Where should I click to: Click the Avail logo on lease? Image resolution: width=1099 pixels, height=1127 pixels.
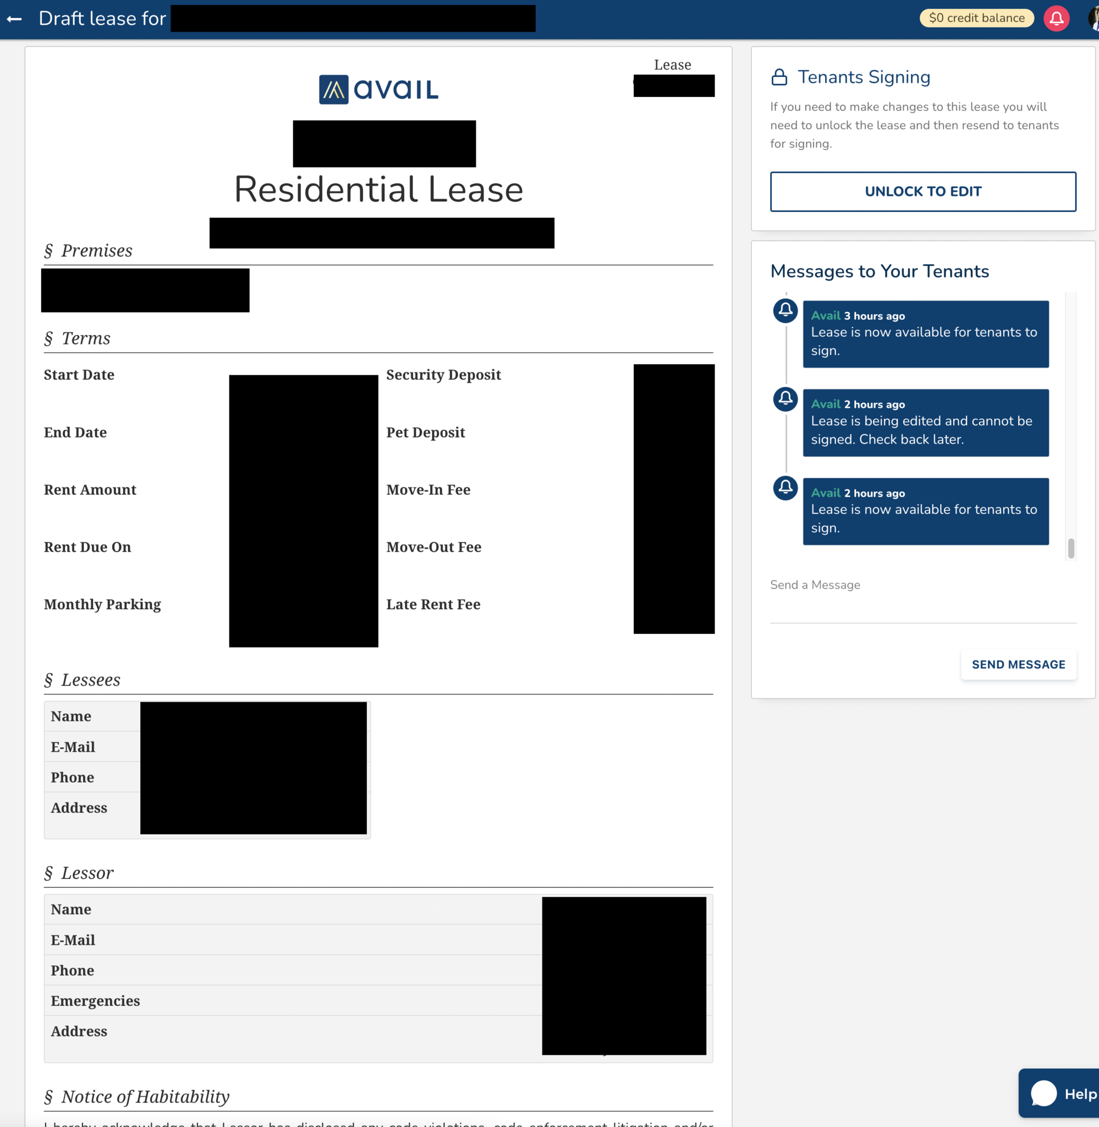coord(378,90)
